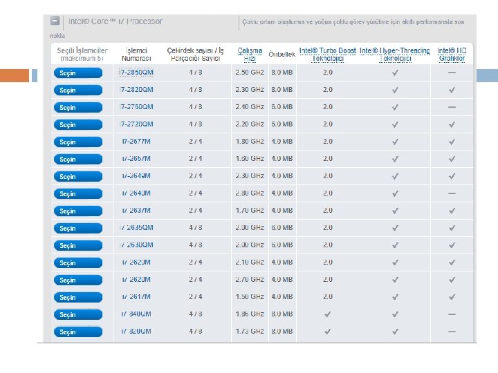Click the 1.73 GHz speed cell
The height and width of the screenshot is (373, 498).
pos(250,331)
